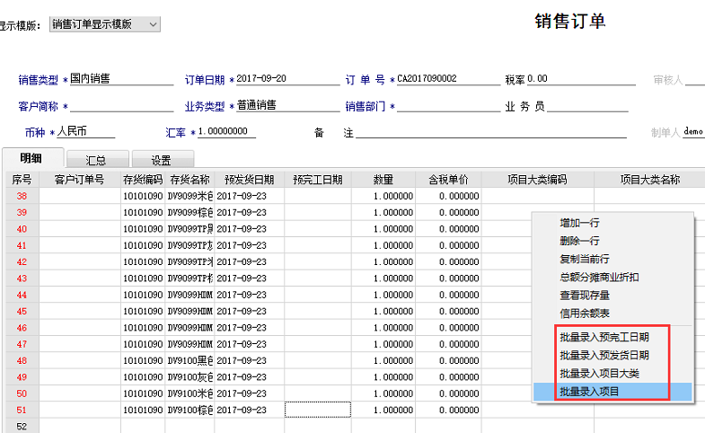Screen dimensions: 705x433
Task: Open 信用余额表 from context menu
Action: (586, 313)
